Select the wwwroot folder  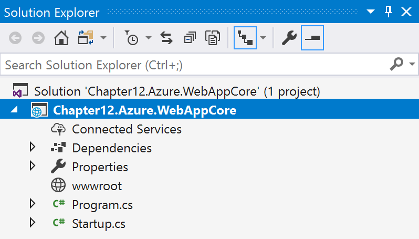click(97, 186)
